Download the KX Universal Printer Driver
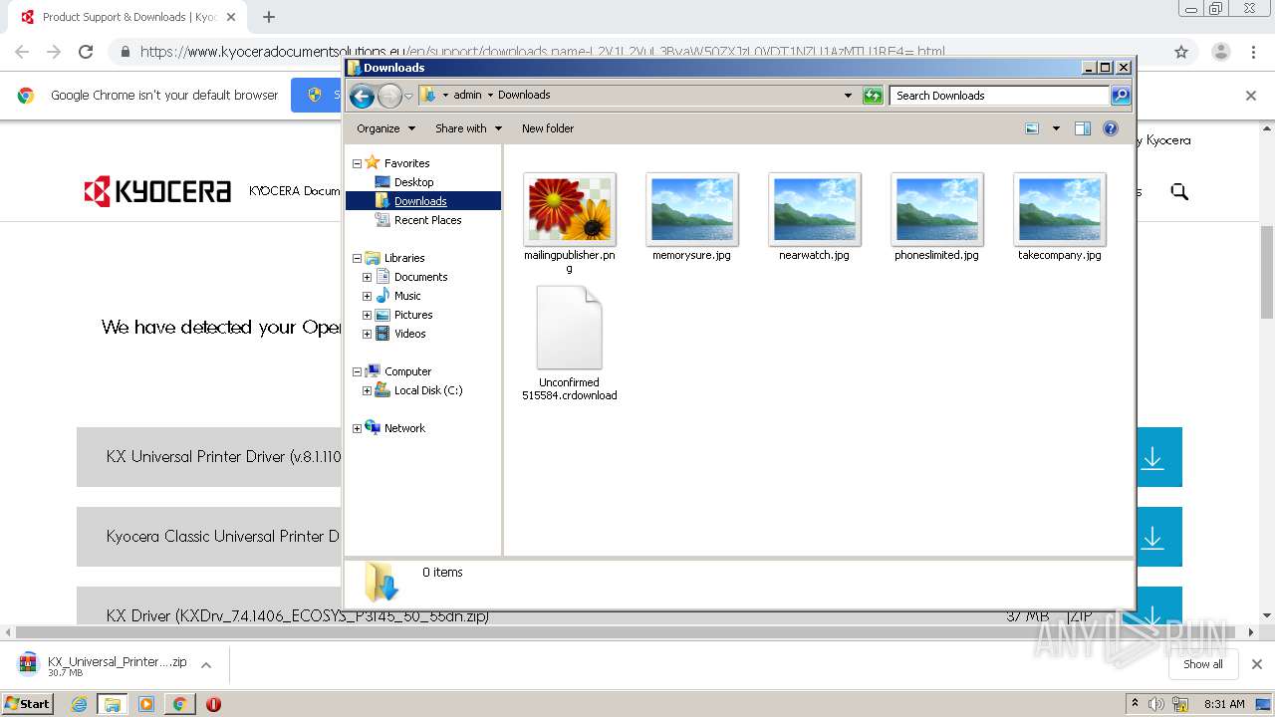 (x=1152, y=457)
